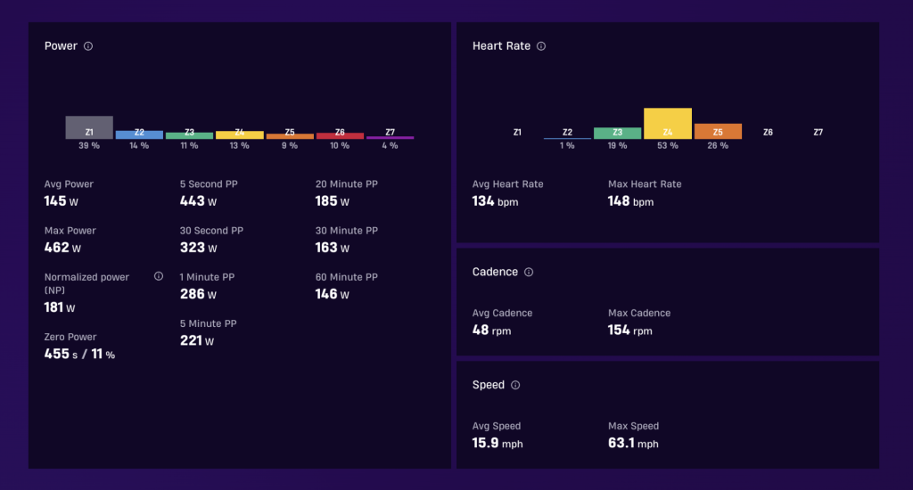
Task: Select the gray Z1 power zone bar
Action: [x=89, y=127]
